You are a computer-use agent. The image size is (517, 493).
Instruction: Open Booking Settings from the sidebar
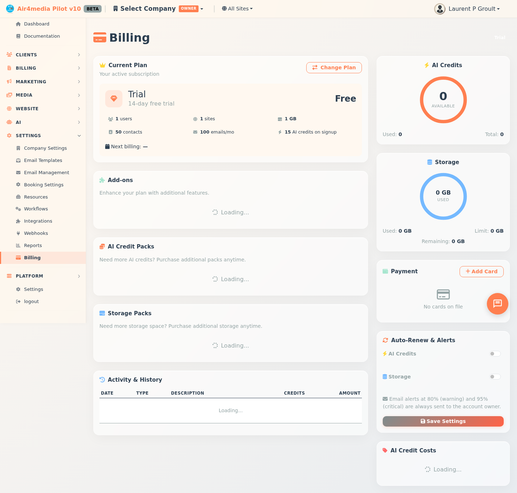pos(44,185)
